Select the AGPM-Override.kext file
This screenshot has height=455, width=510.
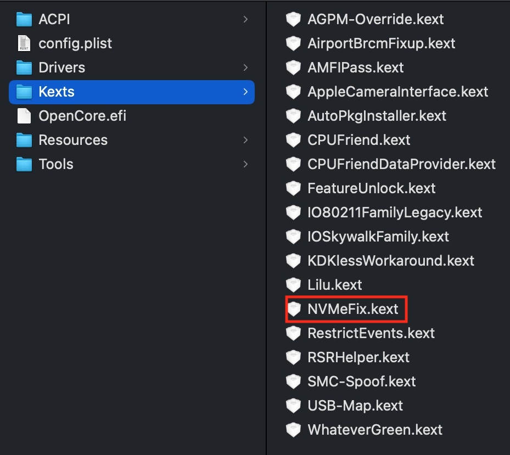coord(376,19)
